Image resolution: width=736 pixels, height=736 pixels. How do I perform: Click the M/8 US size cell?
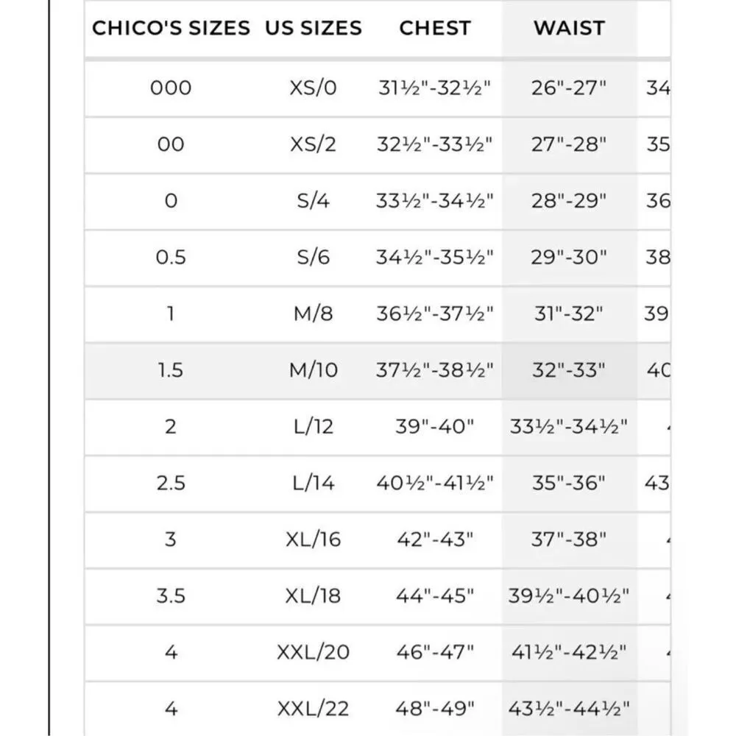pos(313,314)
